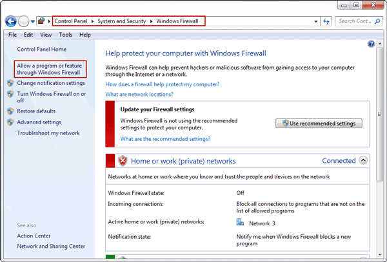
Task: Click the scrollbar down arrow
Action: pyautogui.click(x=379, y=255)
